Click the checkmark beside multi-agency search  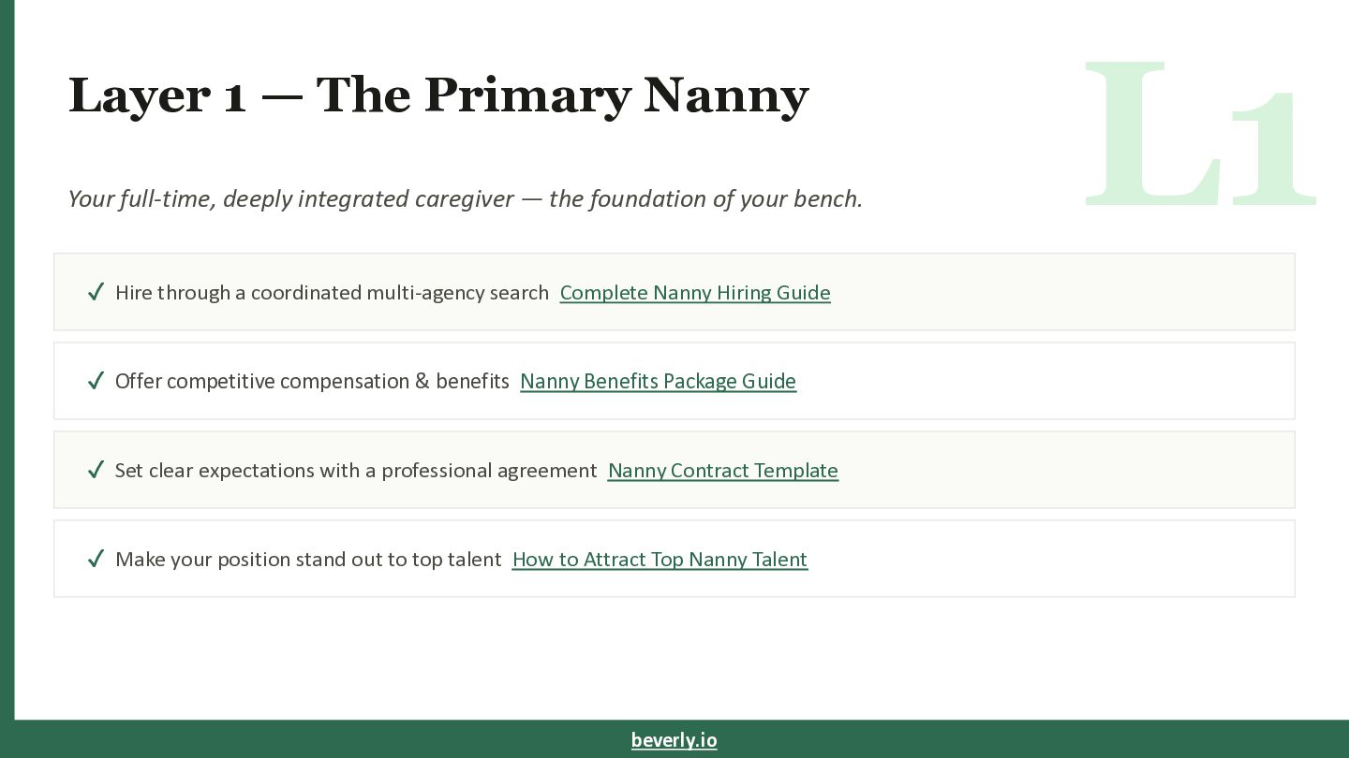pos(96,292)
